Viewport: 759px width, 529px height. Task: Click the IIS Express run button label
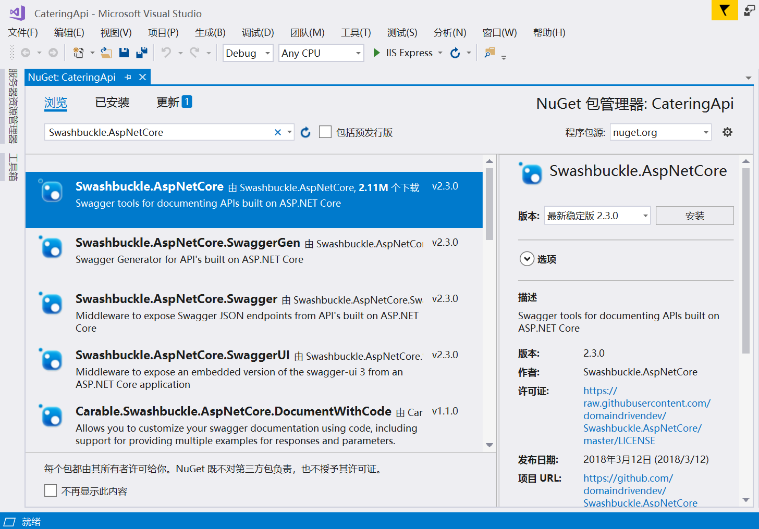[409, 53]
